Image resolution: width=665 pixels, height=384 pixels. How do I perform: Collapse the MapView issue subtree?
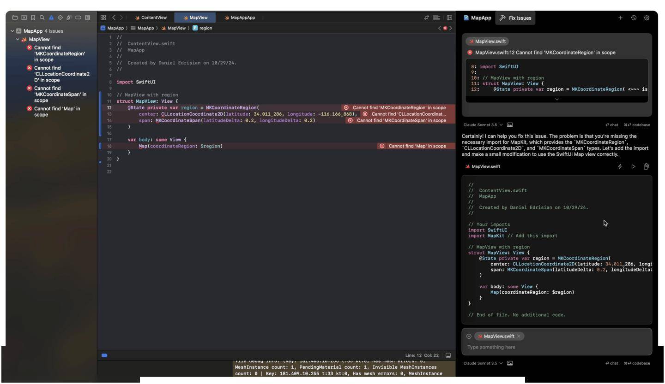pyautogui.click(x=18, y=39)
